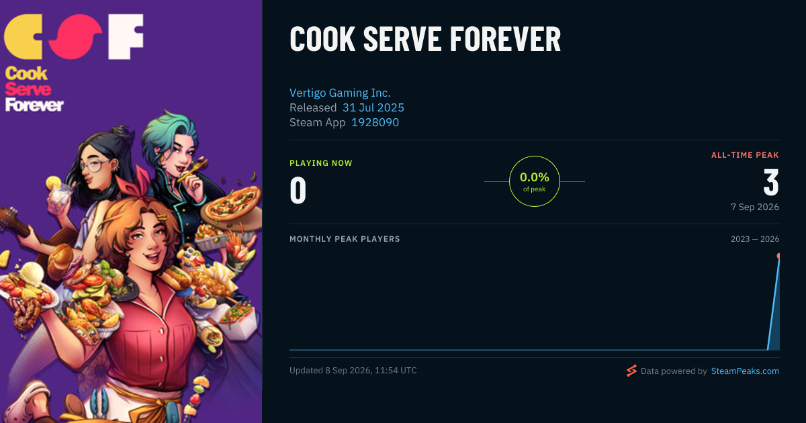Click the yellow C logo letter

[x=24, y=37]
